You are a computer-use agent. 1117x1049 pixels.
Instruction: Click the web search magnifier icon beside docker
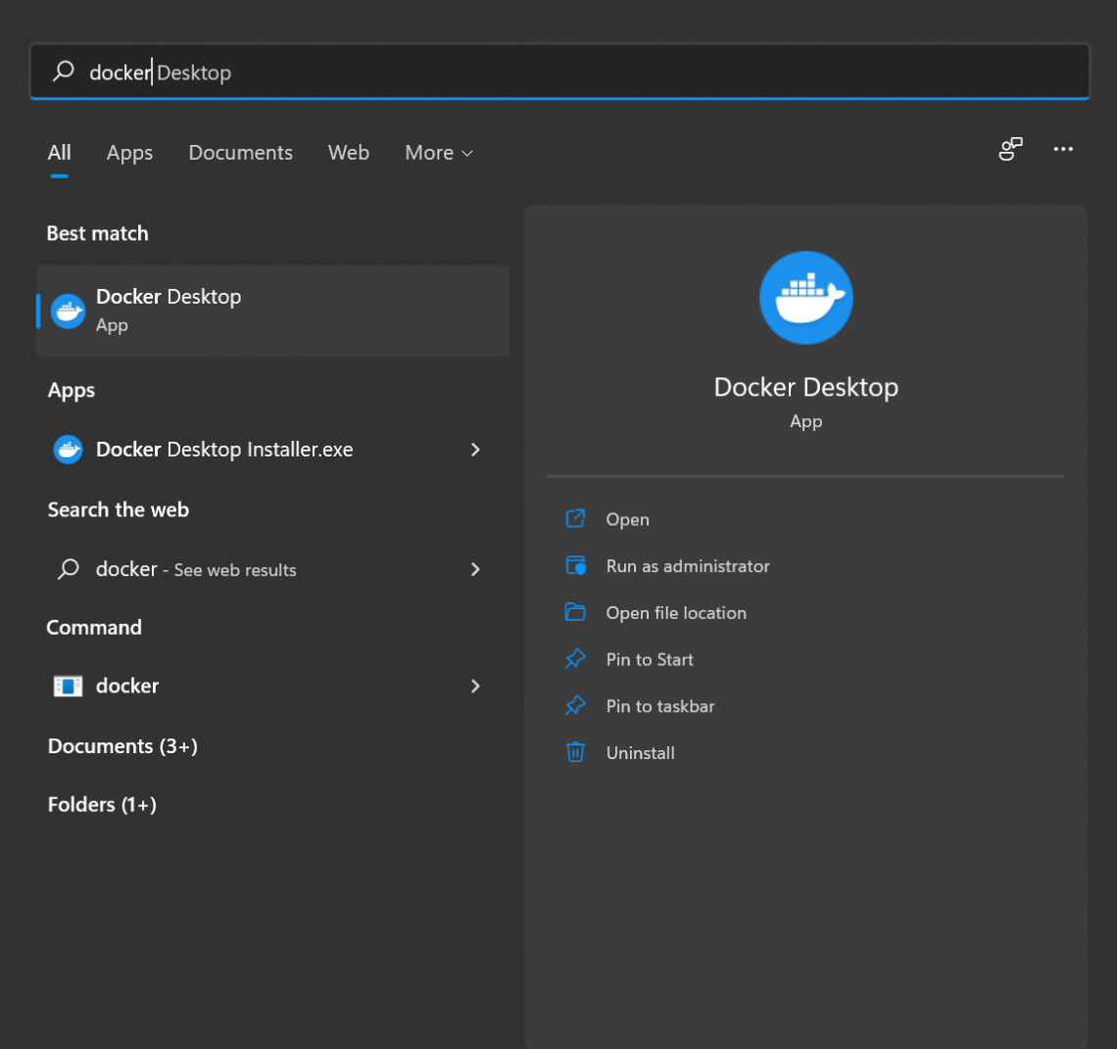[69, 569]
